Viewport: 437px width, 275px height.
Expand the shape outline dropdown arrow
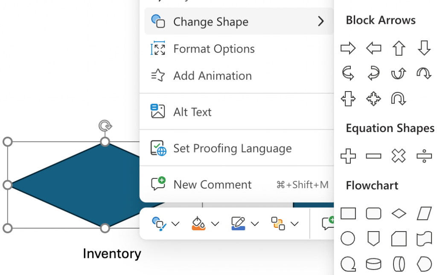coord(255,223)
